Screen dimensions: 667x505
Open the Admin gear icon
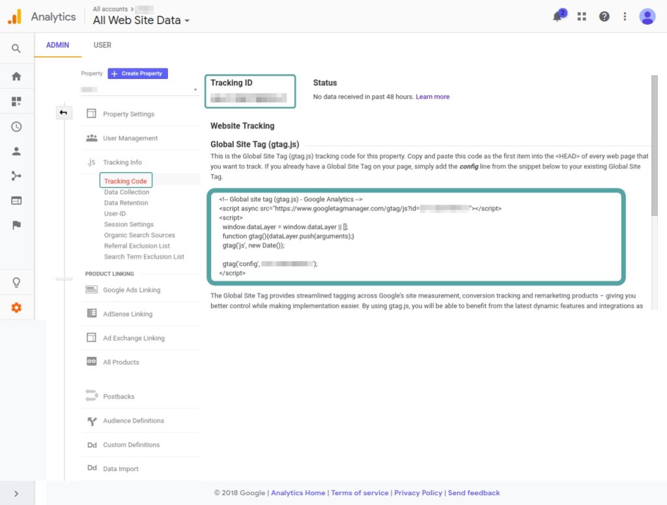pyautogui.click(x=16, y=306)
